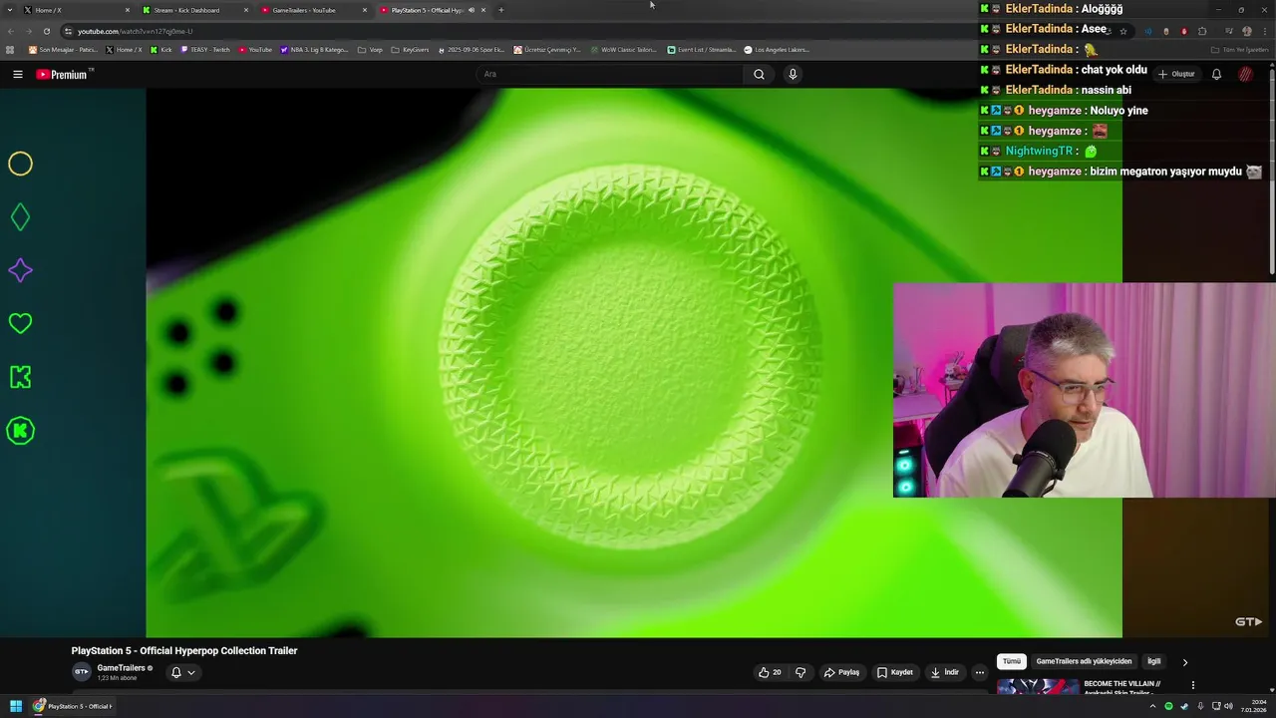Open BECOME THE VILLAIN recommended video thumbnail
1276x718 pixels.
tap(1038, 686)
